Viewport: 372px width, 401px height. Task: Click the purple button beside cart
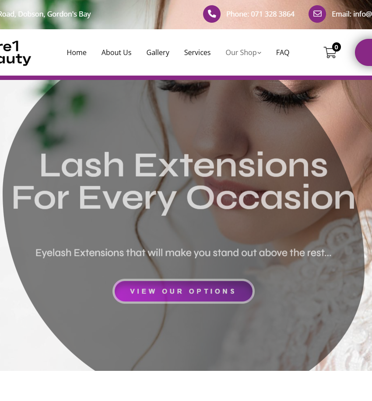(x=364, y=52)
